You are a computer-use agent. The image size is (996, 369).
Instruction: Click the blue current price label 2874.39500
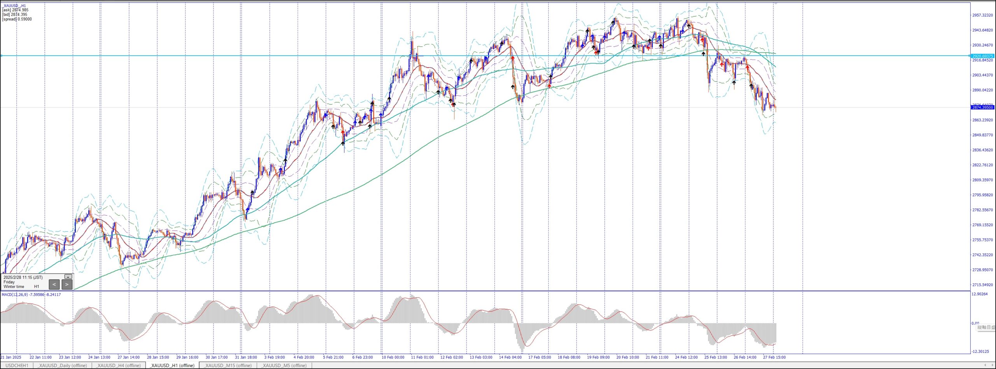pos(982,107)
